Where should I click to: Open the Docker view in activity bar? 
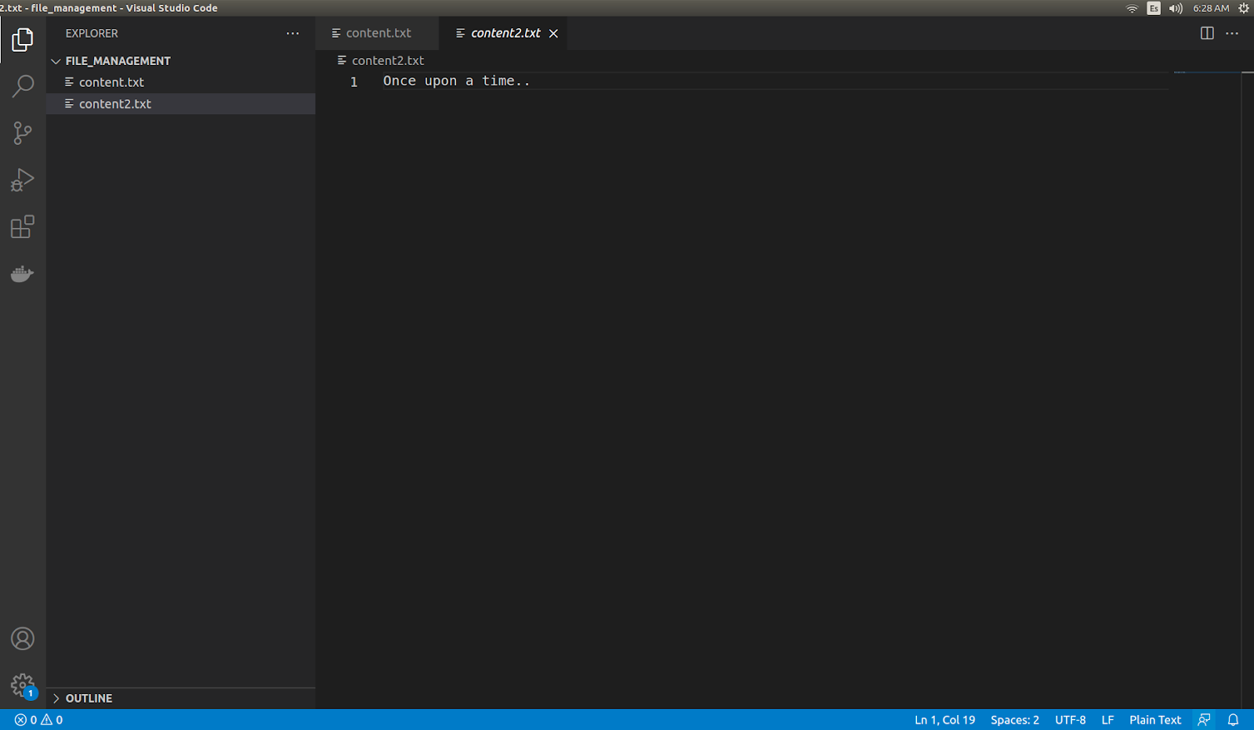click(x=23, y=274)
